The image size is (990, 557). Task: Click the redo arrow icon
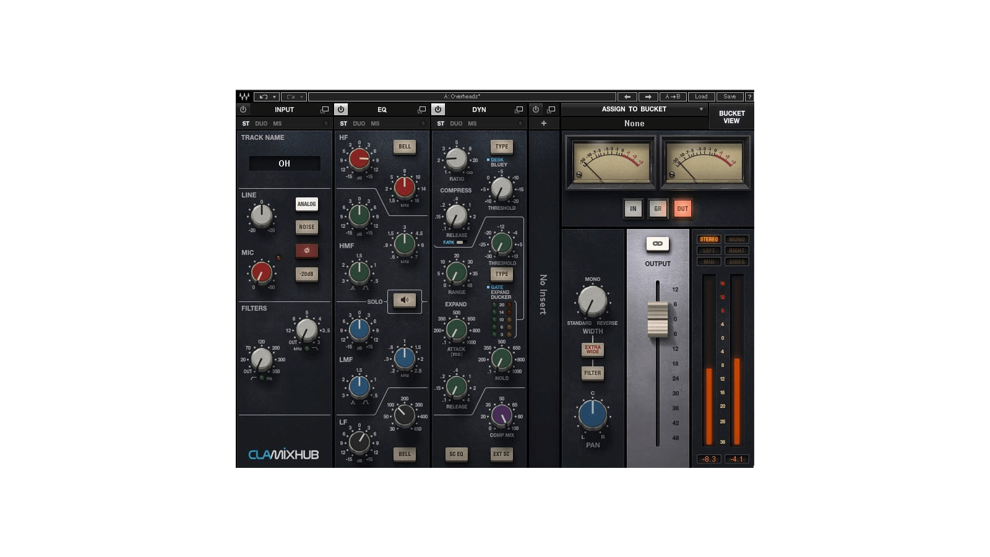pos(291,97)
